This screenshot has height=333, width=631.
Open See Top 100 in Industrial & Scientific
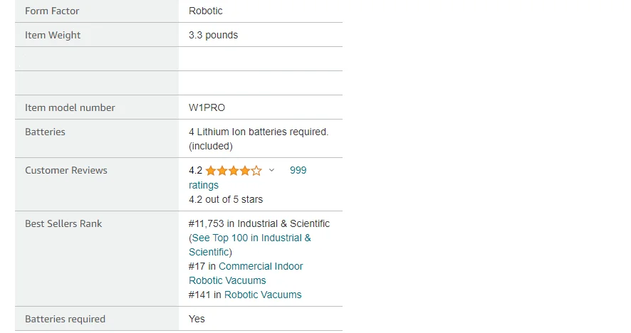pyautogui.click(x=250, y=238)
